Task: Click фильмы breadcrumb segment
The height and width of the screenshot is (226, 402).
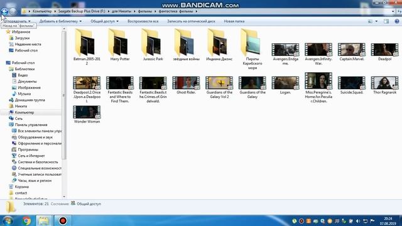Action: (x=145, y=11)
